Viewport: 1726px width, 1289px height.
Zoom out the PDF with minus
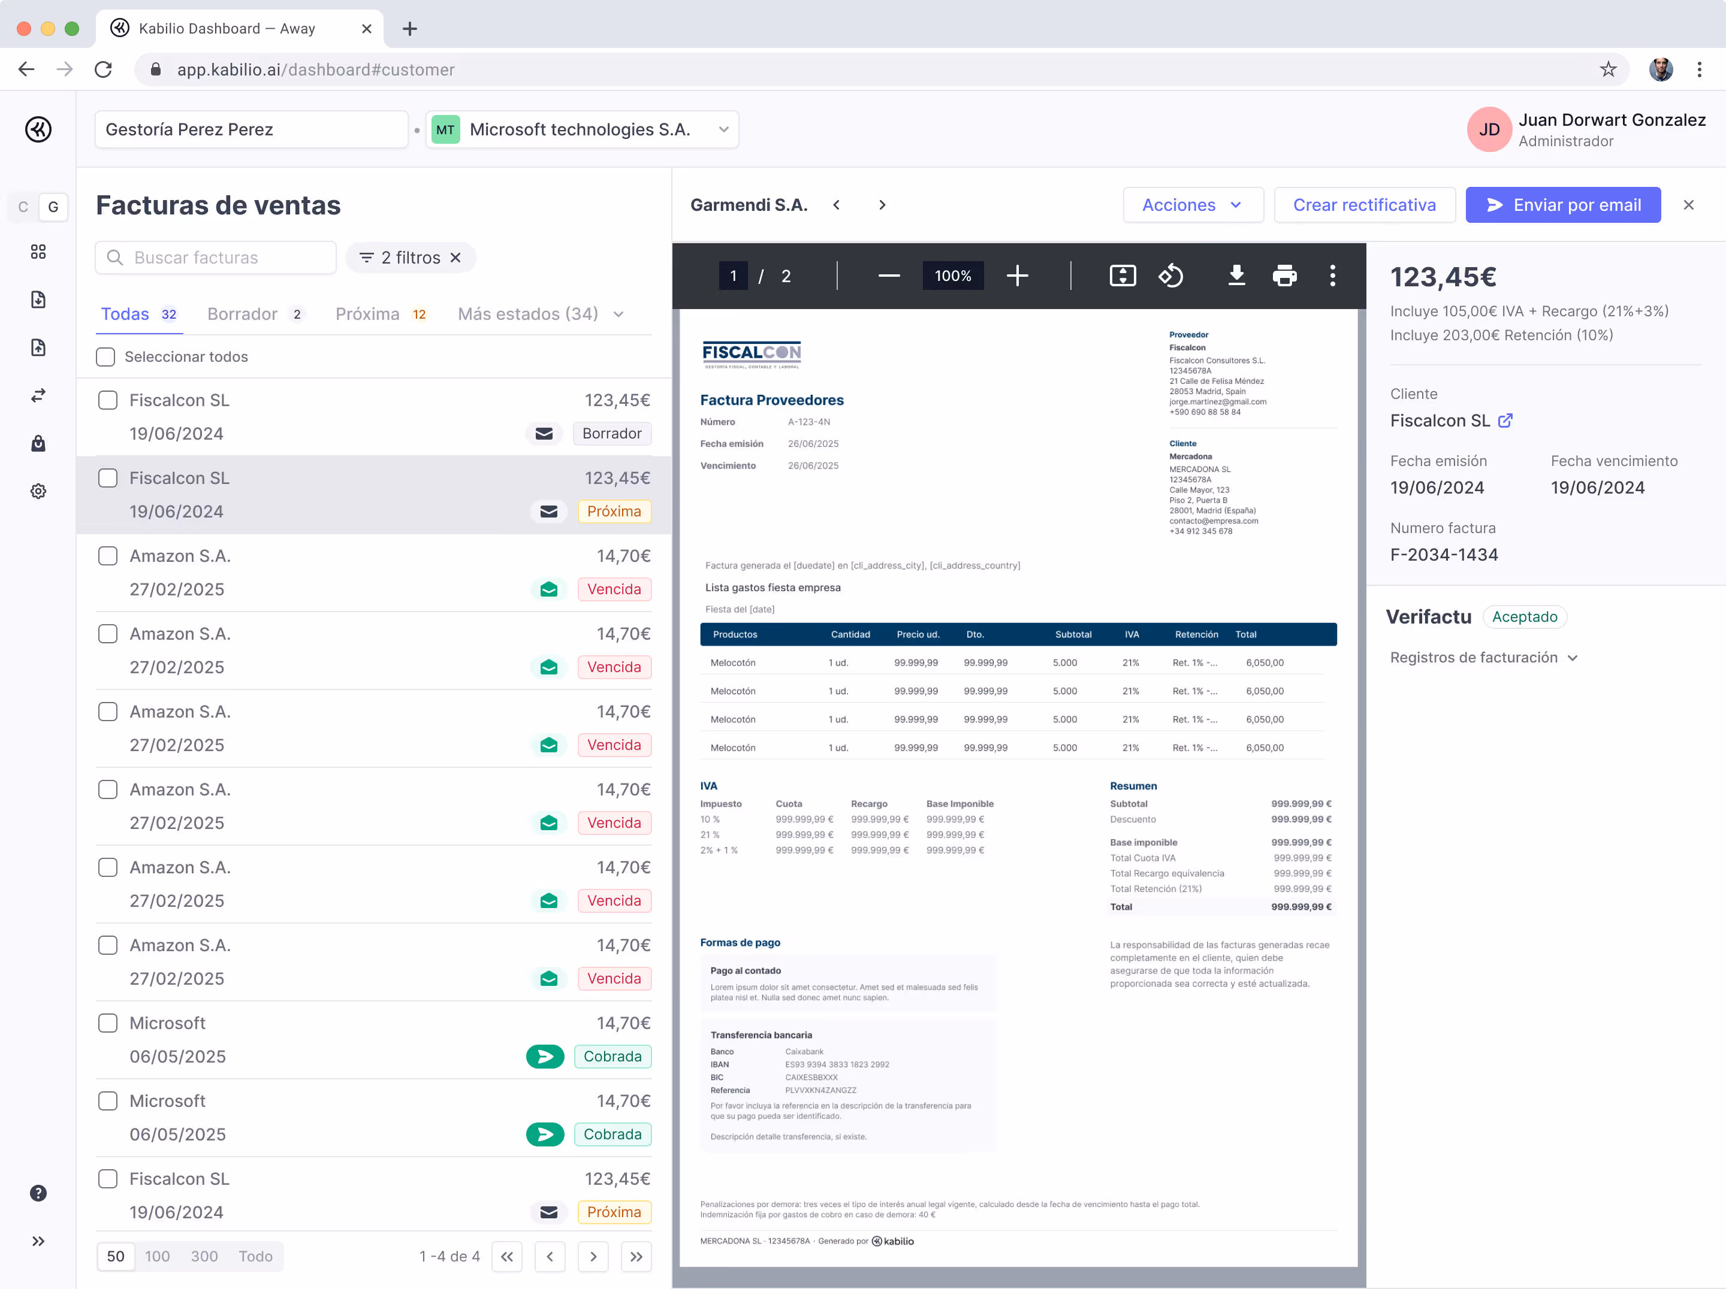pyautogui.click(x=889, y=276)
